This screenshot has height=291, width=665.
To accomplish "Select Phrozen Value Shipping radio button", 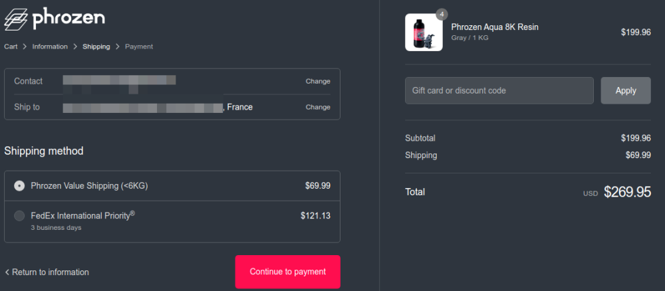I will pyautogui.click(x=19, y=186).
